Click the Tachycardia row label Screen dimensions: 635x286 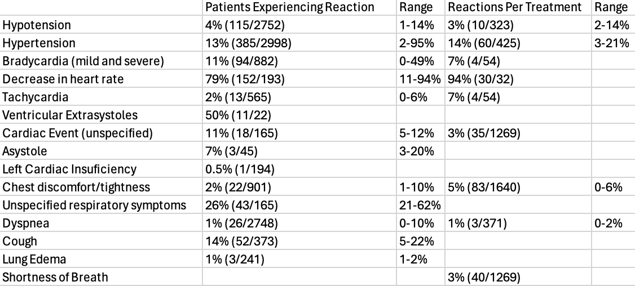click(x=36, y=97)
